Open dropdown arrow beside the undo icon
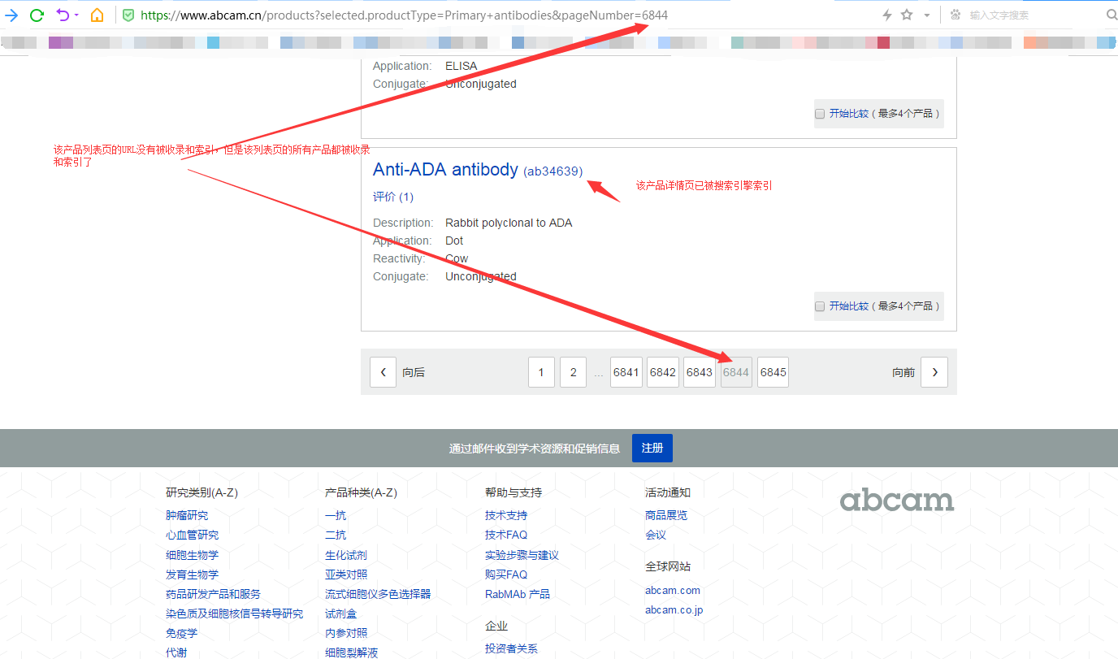Image resolution: width=1118 pixels, height=659 pixels. pos(76,15)
